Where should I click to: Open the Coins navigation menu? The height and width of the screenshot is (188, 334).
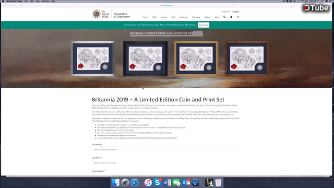click(145, 17)
